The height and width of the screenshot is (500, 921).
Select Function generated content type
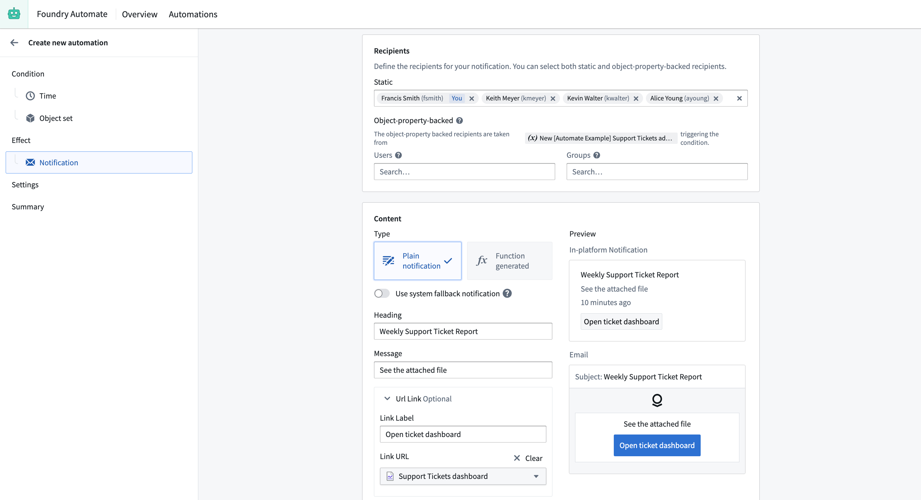point(509,261)
